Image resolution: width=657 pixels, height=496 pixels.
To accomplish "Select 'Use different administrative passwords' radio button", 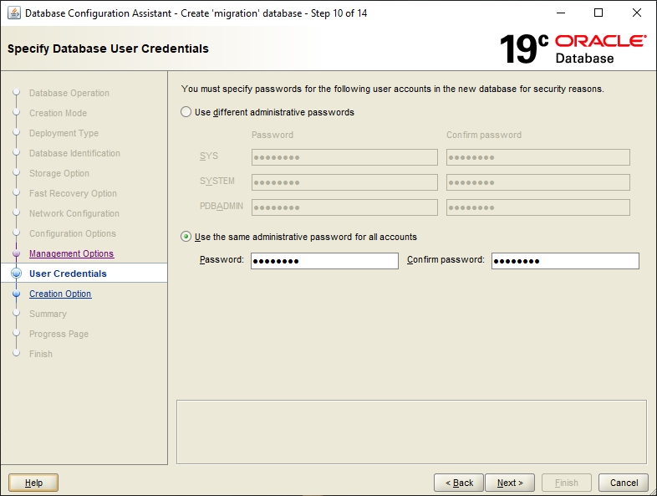I will point(186,112).
